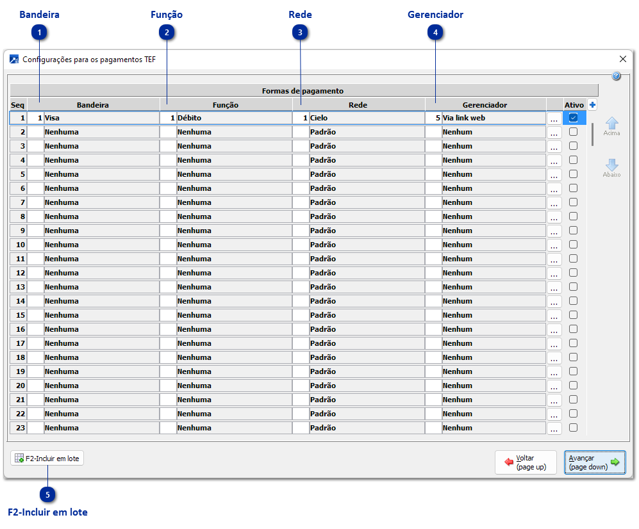Click numbered callout 1 above Bandeira
Screen dimensions: 639x529
[x=40, y=32]
